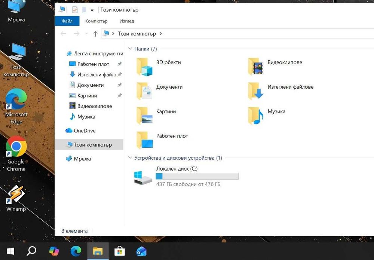Select Изтеглени файлове in the navigation pane
Viewport: 374px width, 260px height.
(93, 75)
